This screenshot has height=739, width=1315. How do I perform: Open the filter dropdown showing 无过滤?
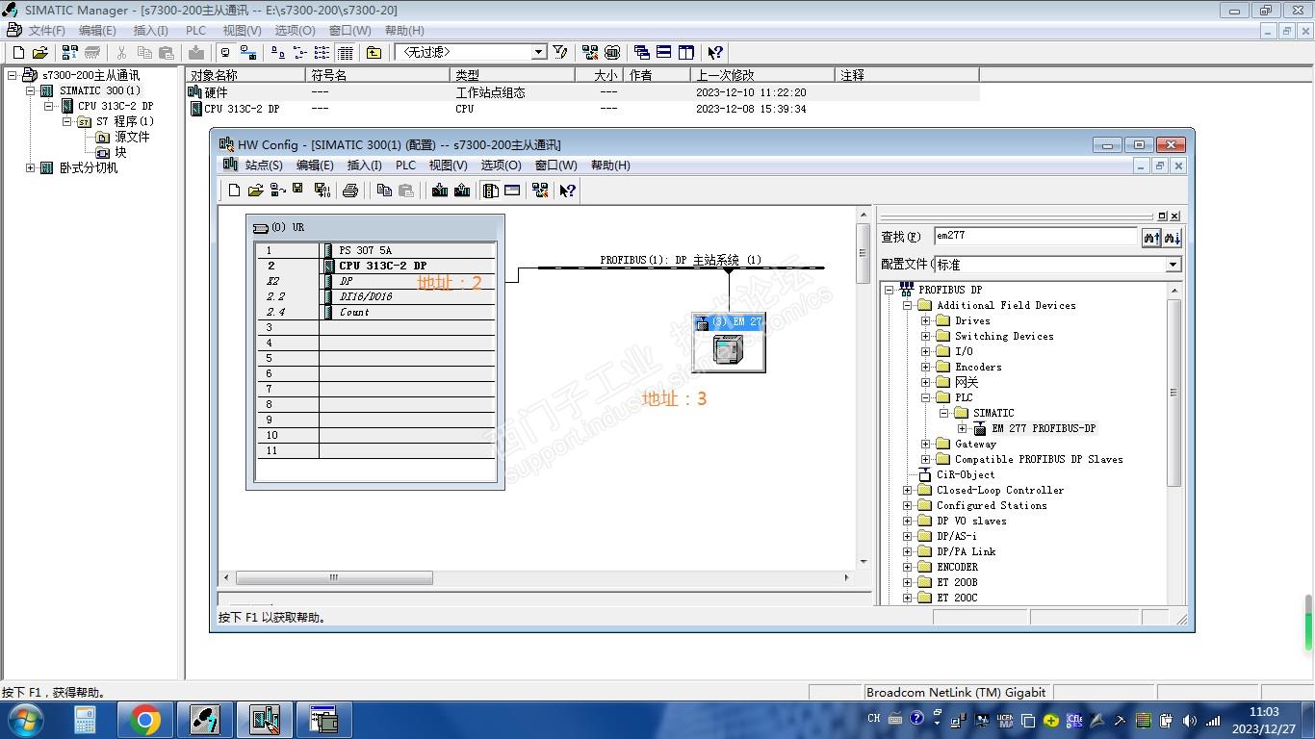pos(539,52)
